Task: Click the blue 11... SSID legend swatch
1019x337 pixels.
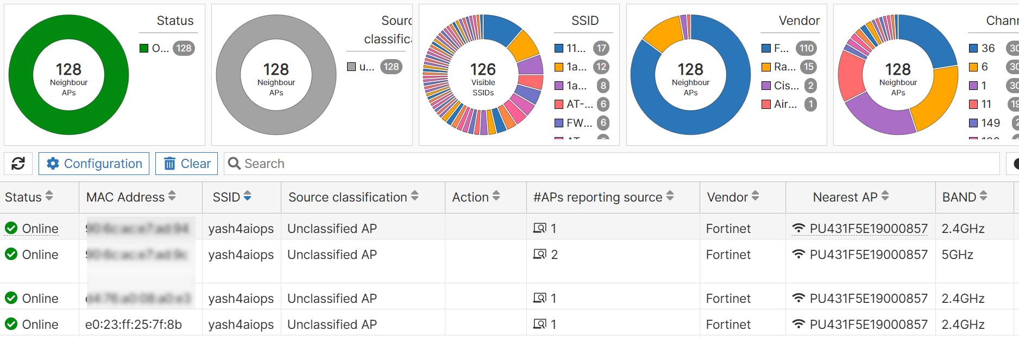Action: point(559,48)
